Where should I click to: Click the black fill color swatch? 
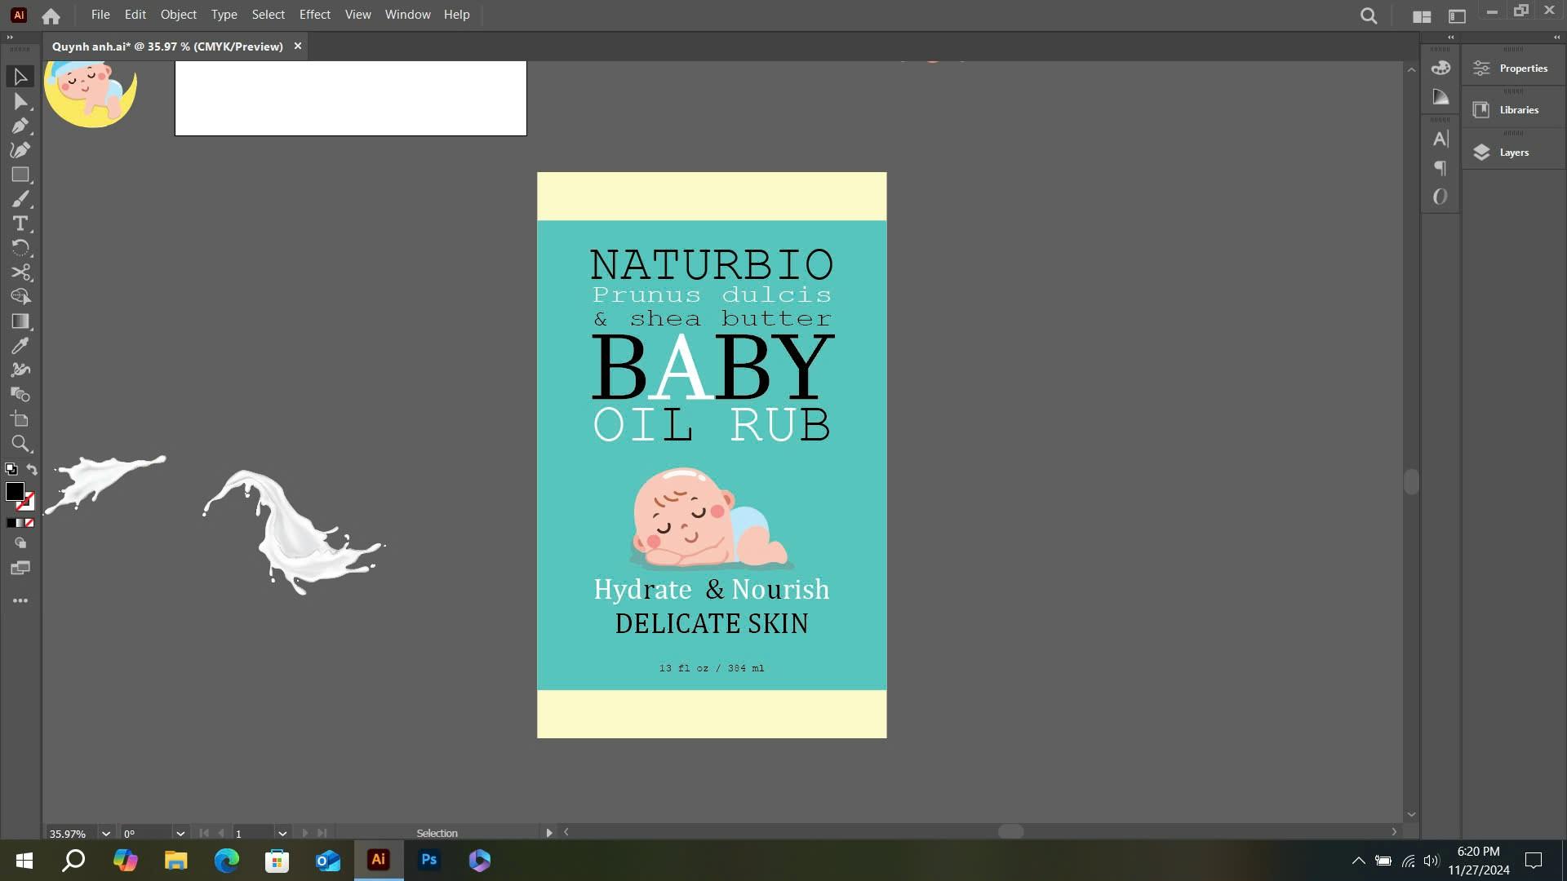pos(14,491)
